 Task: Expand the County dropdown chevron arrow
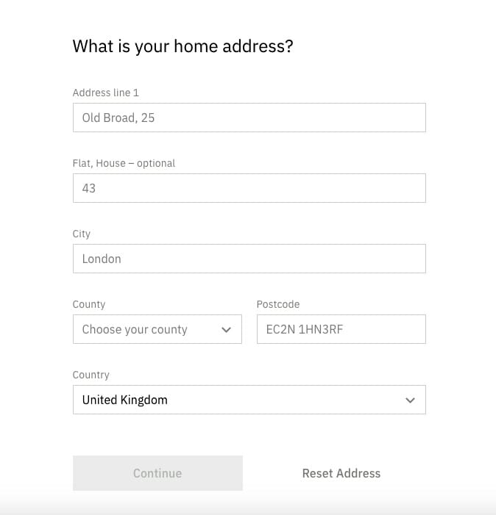(x=227, y=330)
